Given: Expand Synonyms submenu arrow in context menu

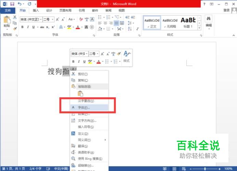Looking at the screenshot, I should 105,140.
